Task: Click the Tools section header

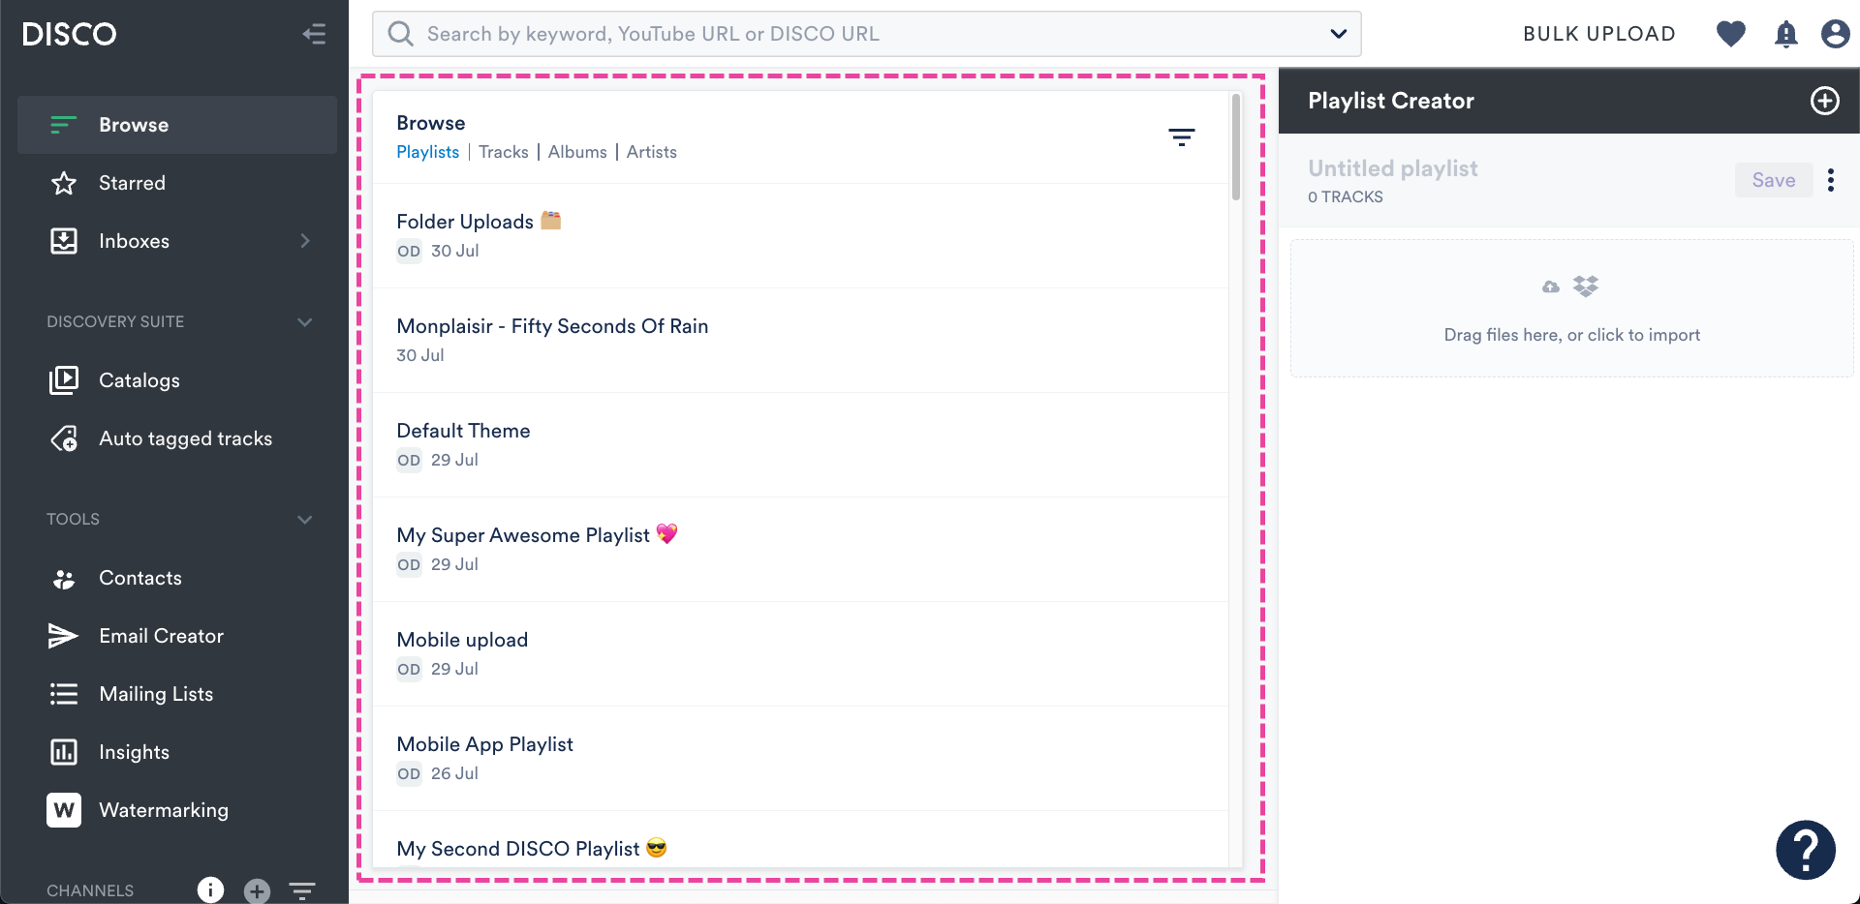Action: tap(179, 520)
